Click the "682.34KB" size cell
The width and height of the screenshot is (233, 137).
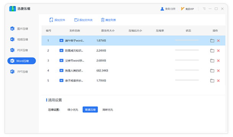(102, 71)
